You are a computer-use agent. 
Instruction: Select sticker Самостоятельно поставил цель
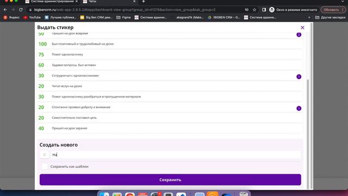click(170, 118)
